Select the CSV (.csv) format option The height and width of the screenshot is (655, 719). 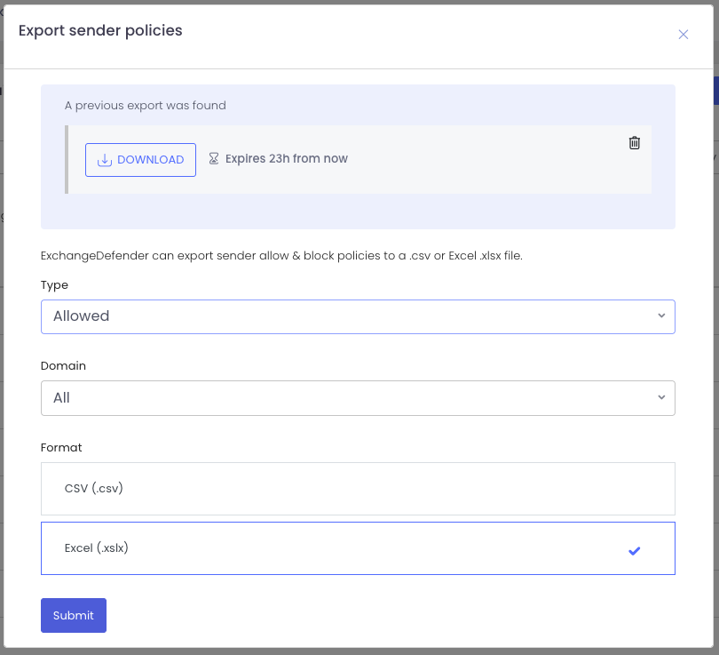(358, 488)
